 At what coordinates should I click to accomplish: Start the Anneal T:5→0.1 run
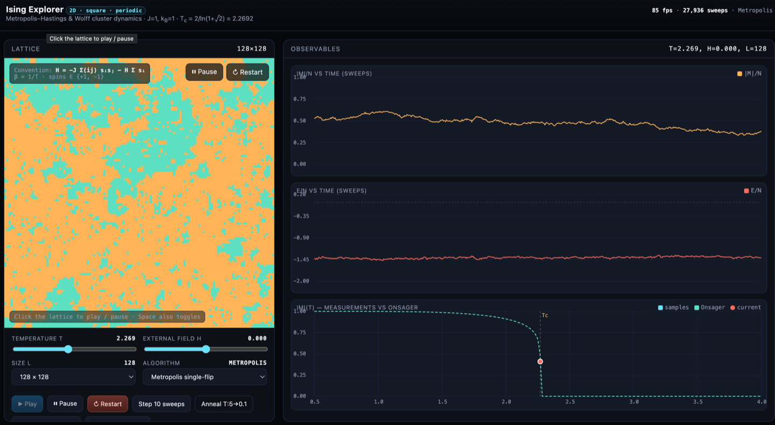(x=224, y=404)
